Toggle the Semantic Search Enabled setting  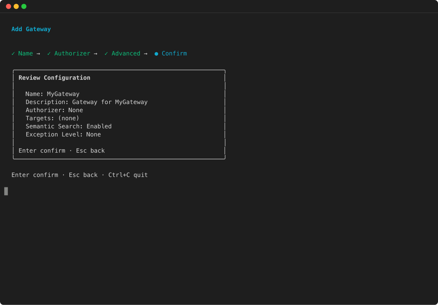click(68, 126)
